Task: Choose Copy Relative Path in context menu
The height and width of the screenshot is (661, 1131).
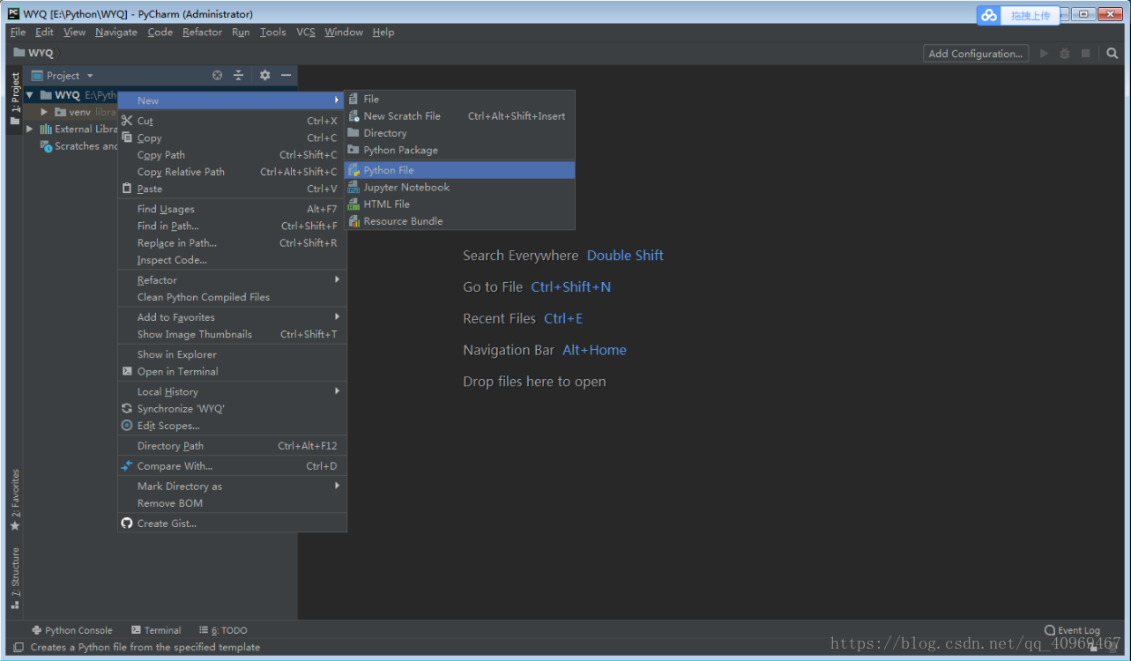Action: tap(232, 172)
